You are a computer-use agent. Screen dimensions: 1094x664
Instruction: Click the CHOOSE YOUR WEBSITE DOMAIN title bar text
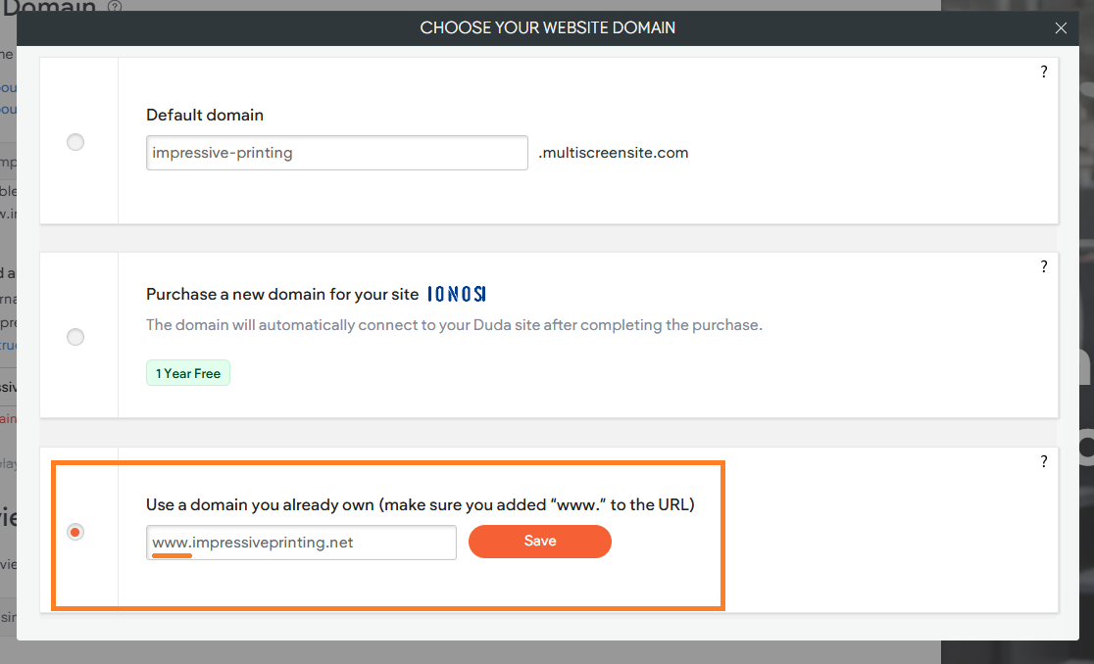coord(548,27)
